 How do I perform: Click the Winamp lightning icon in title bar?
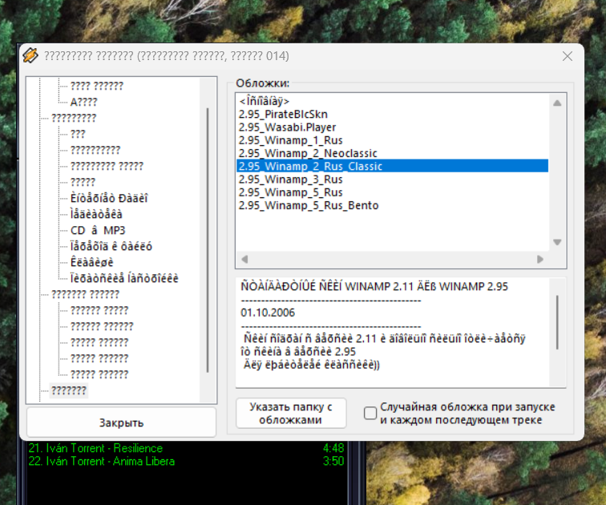tap(30, 56)
